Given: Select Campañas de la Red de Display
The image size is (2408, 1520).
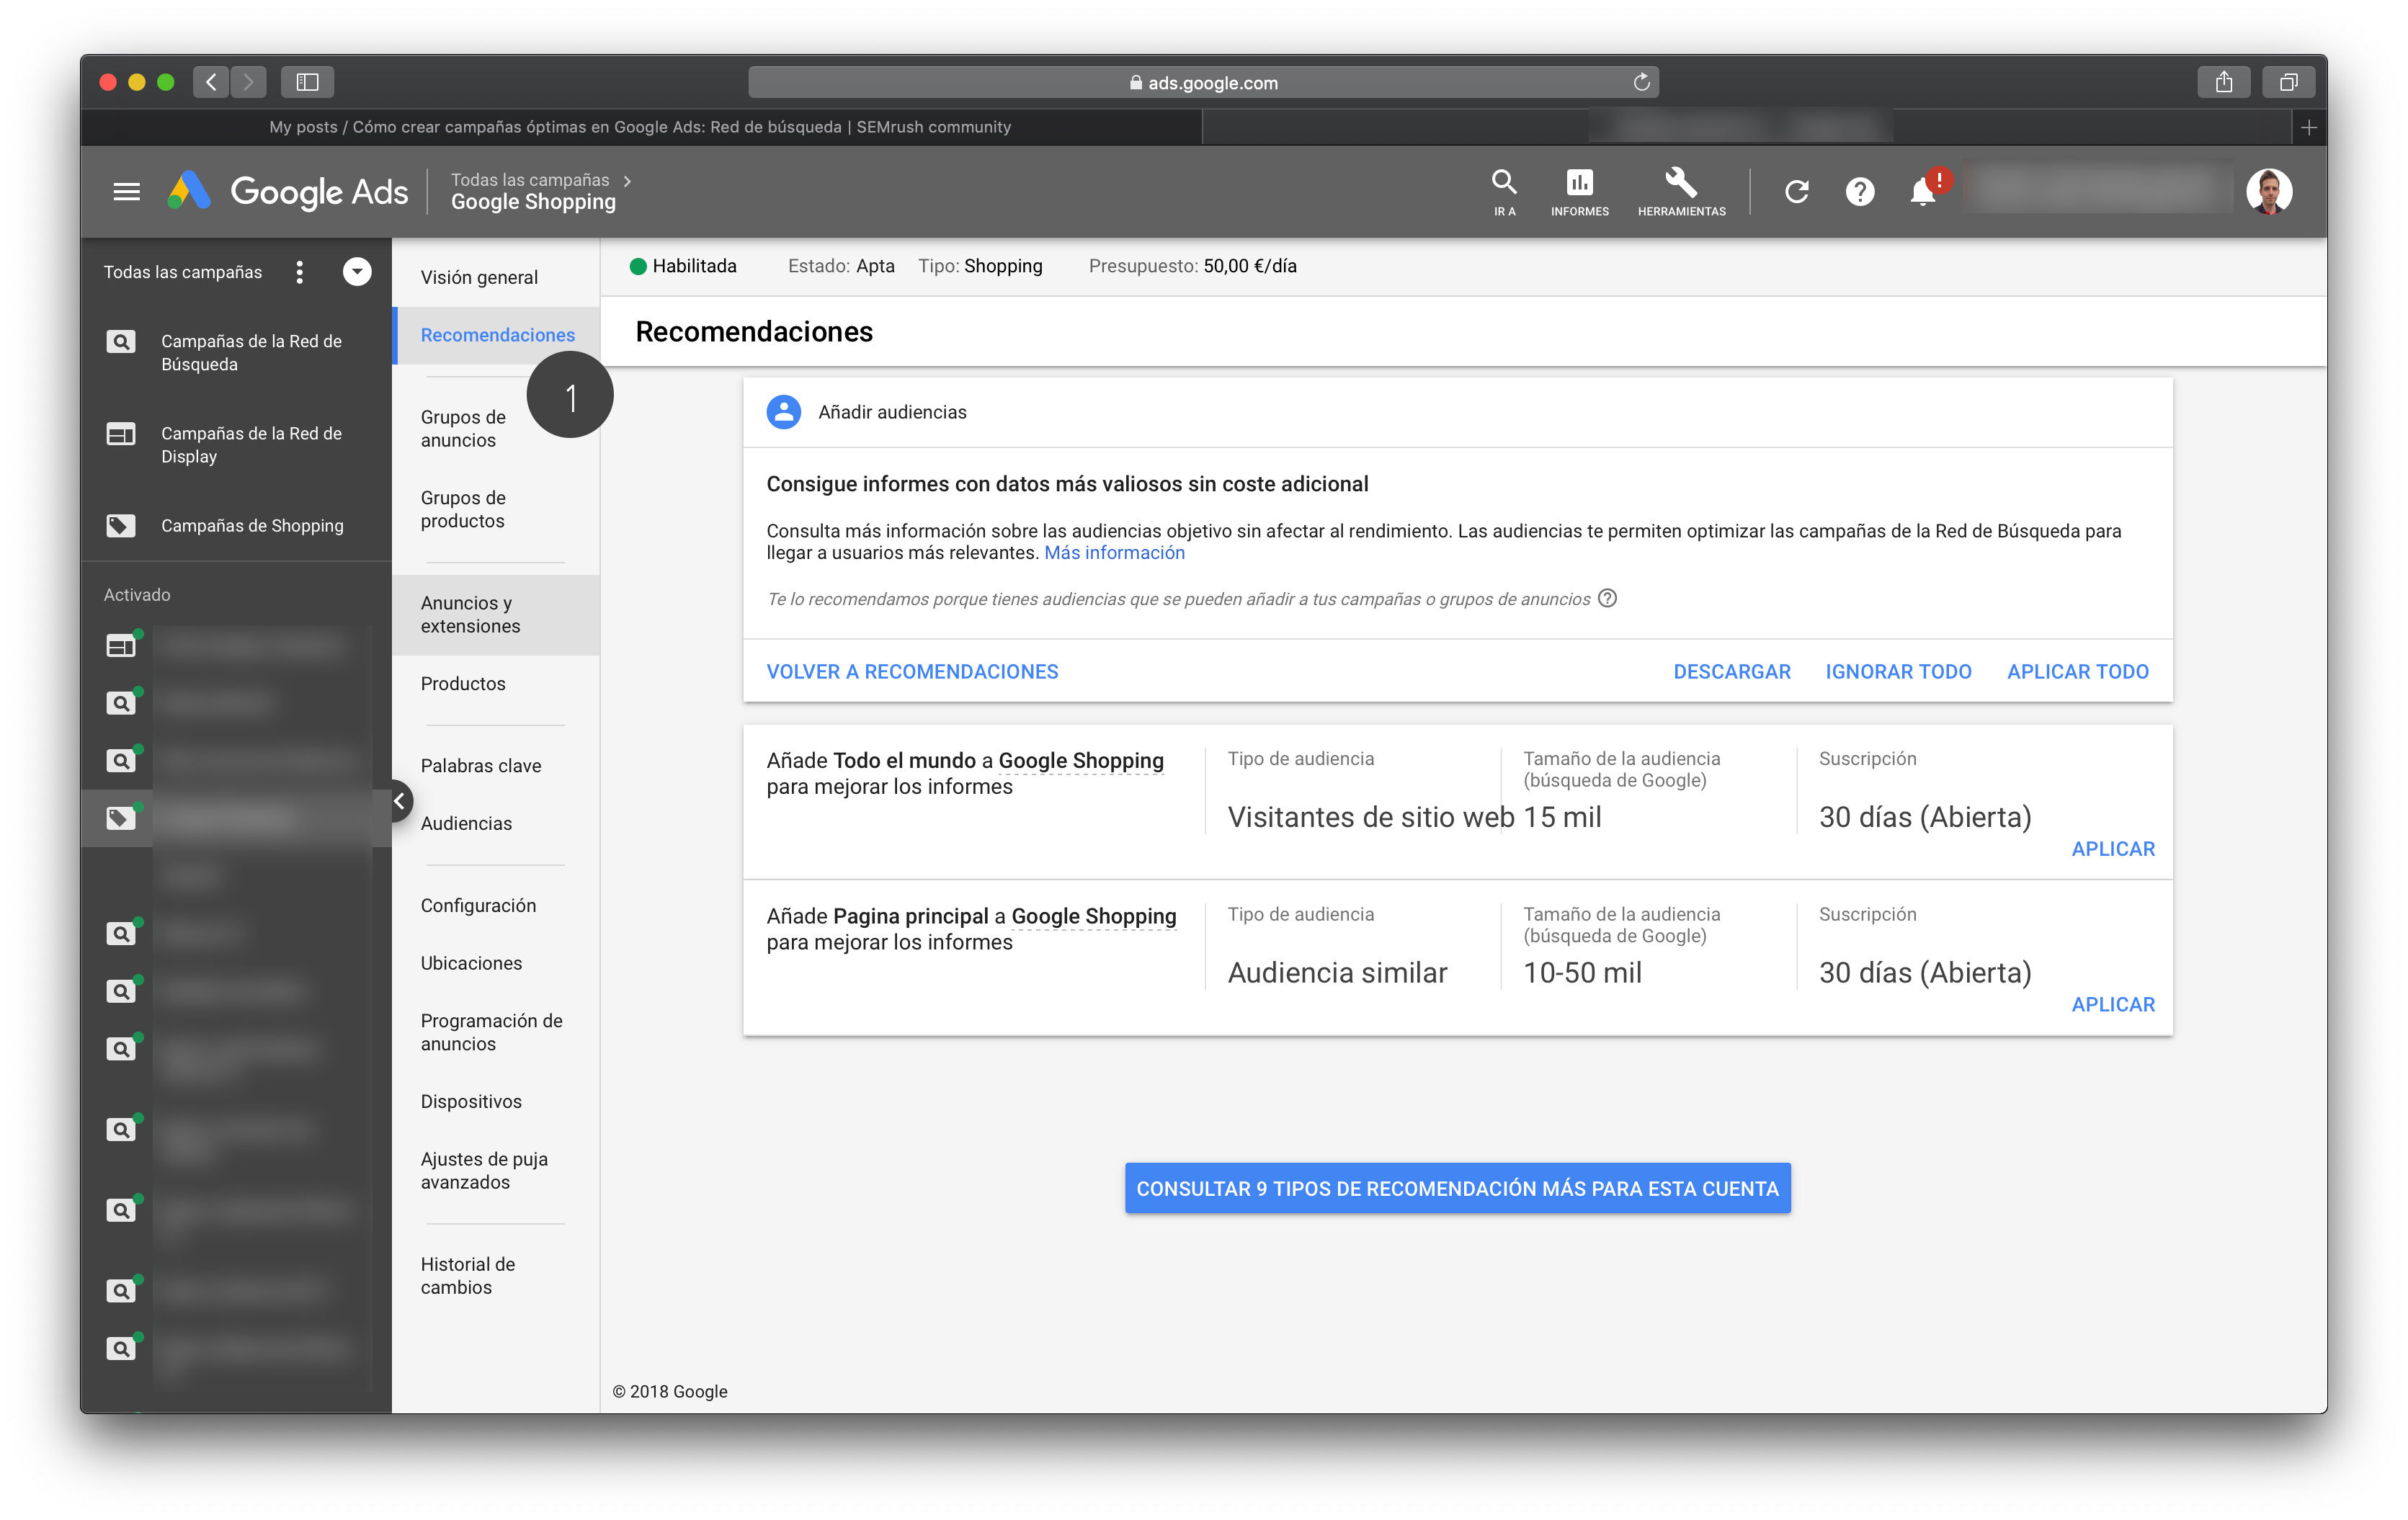Looking at the screenshot, I should 236,445.
